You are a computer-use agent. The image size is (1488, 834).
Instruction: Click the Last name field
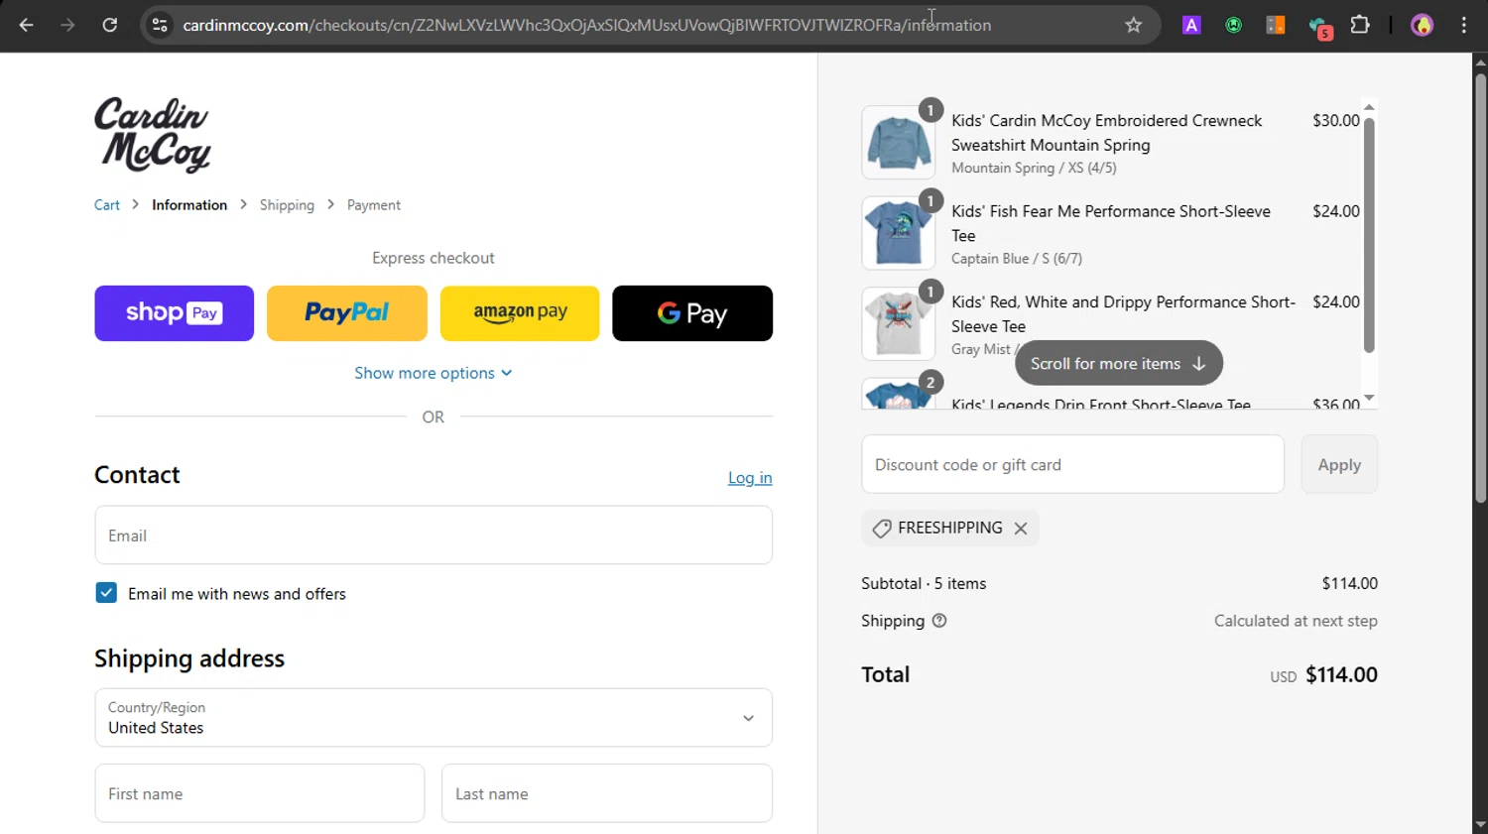[607, 793]
